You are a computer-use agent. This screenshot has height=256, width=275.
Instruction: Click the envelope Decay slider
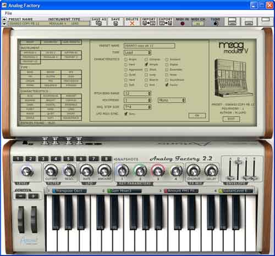point(238,162)
